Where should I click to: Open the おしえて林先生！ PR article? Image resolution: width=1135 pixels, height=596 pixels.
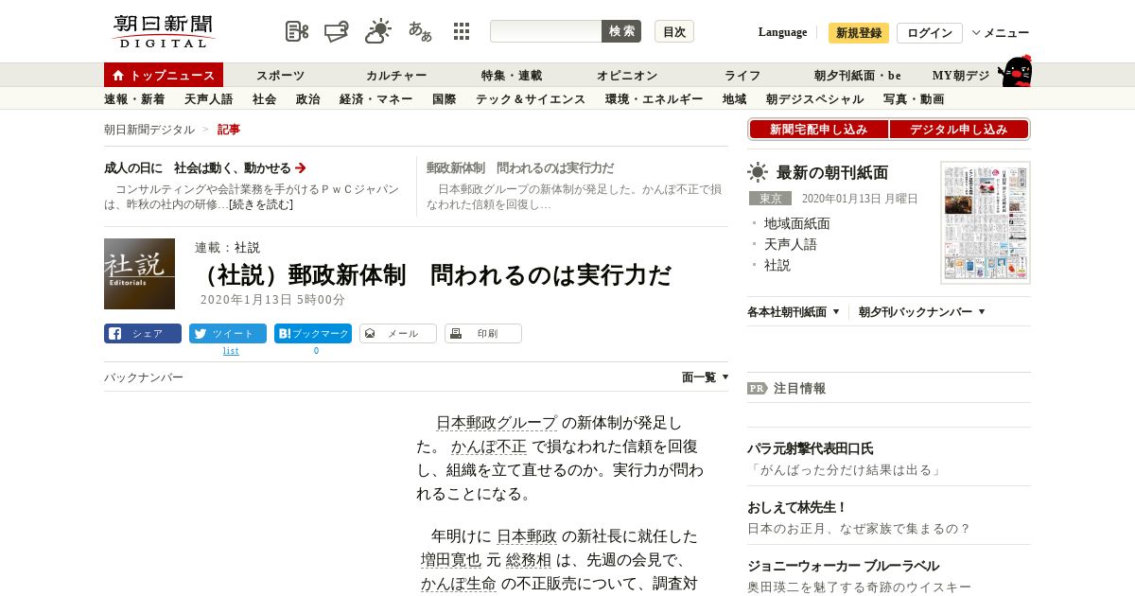(797, 507)
